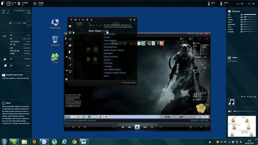Click the help button in Enigma title bar

click(x=130, y=20)
